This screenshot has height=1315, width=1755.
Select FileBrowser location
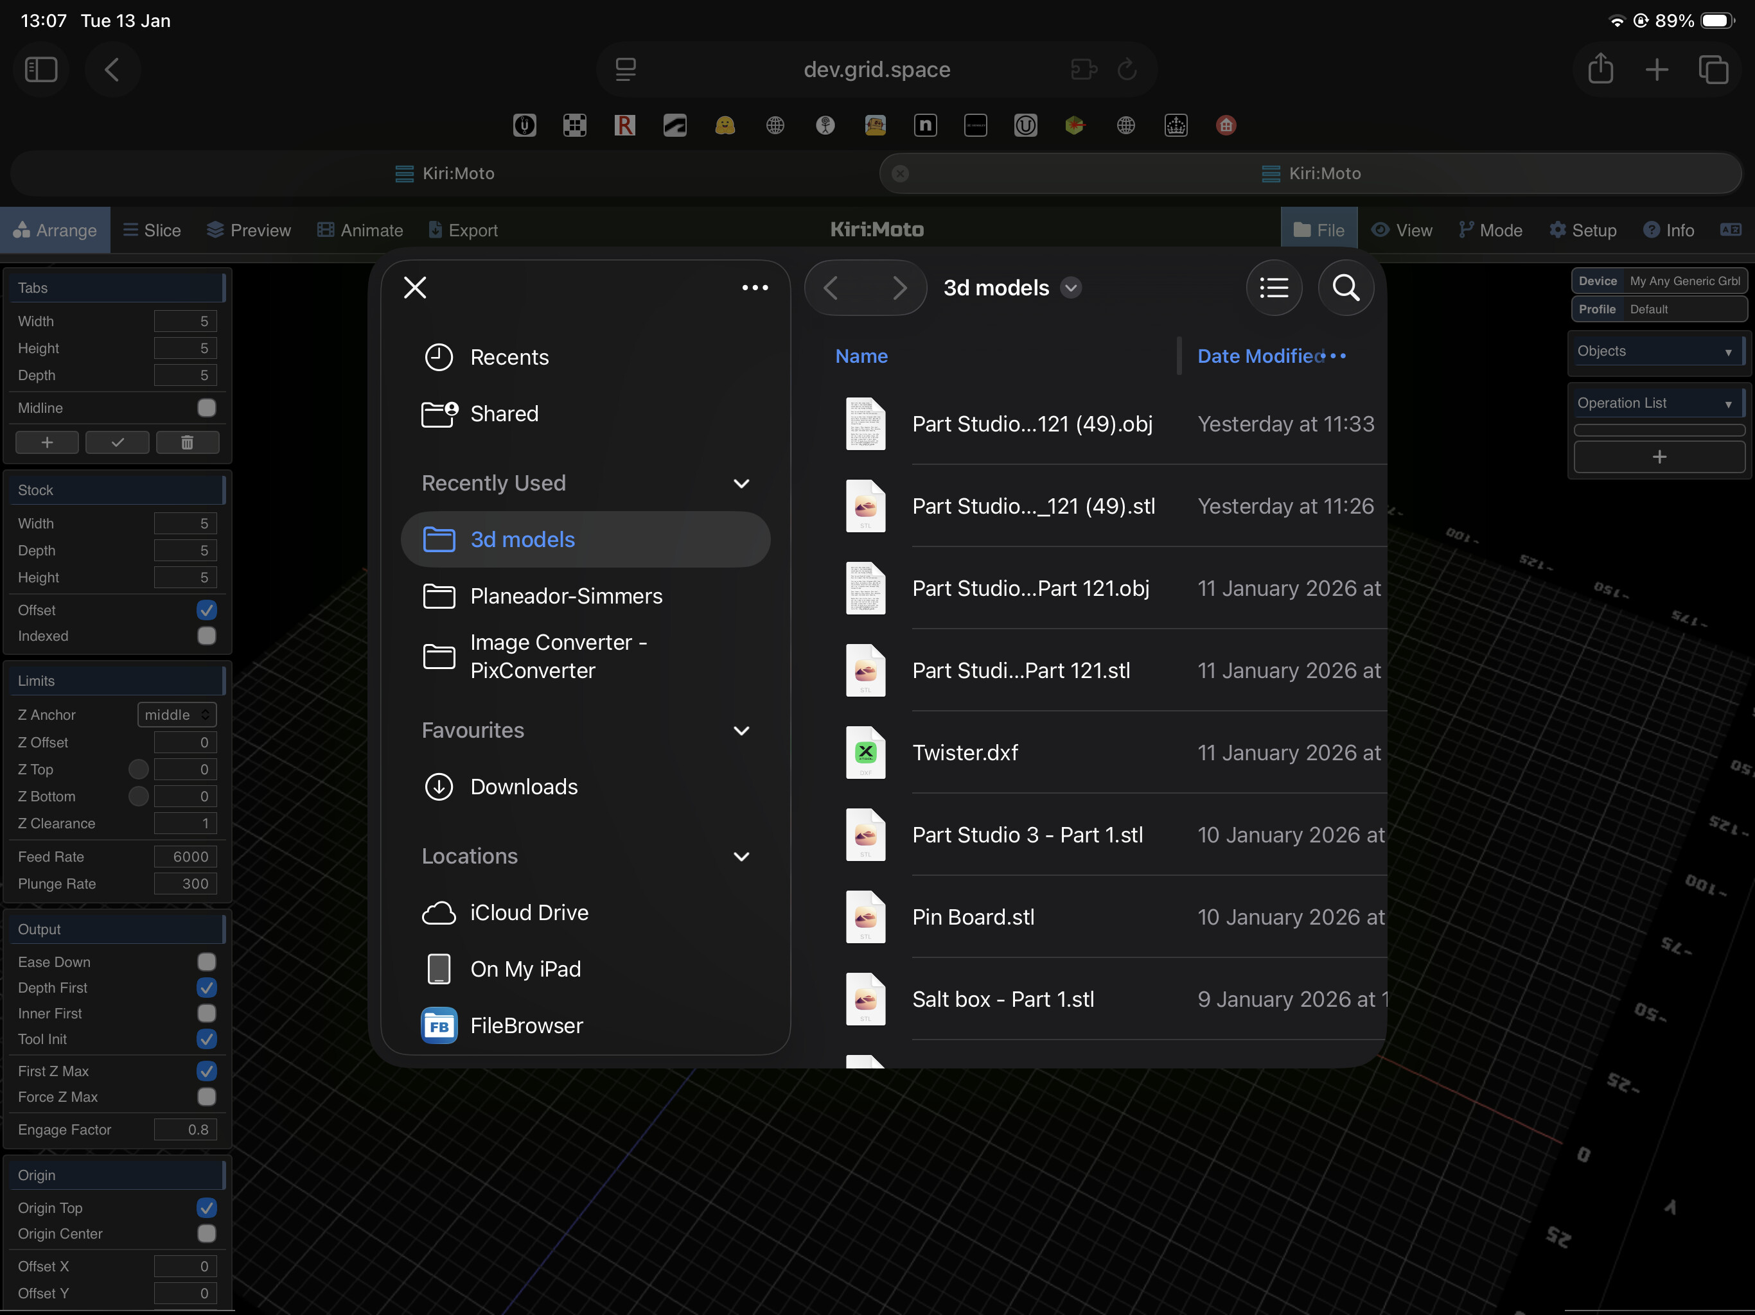526,1025
